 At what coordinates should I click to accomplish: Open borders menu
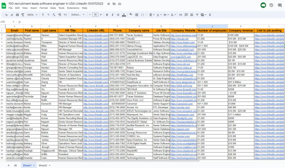tap(137, 15)
